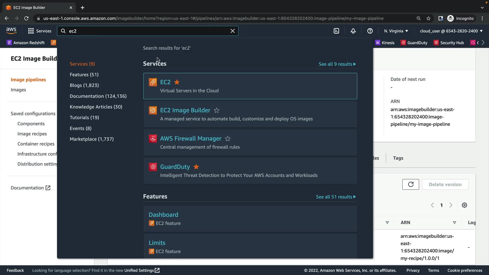The height and width of the screenshot is (275, 489).
Task: Click the ARN column sort arrow
Action: (x=454, y=223)
